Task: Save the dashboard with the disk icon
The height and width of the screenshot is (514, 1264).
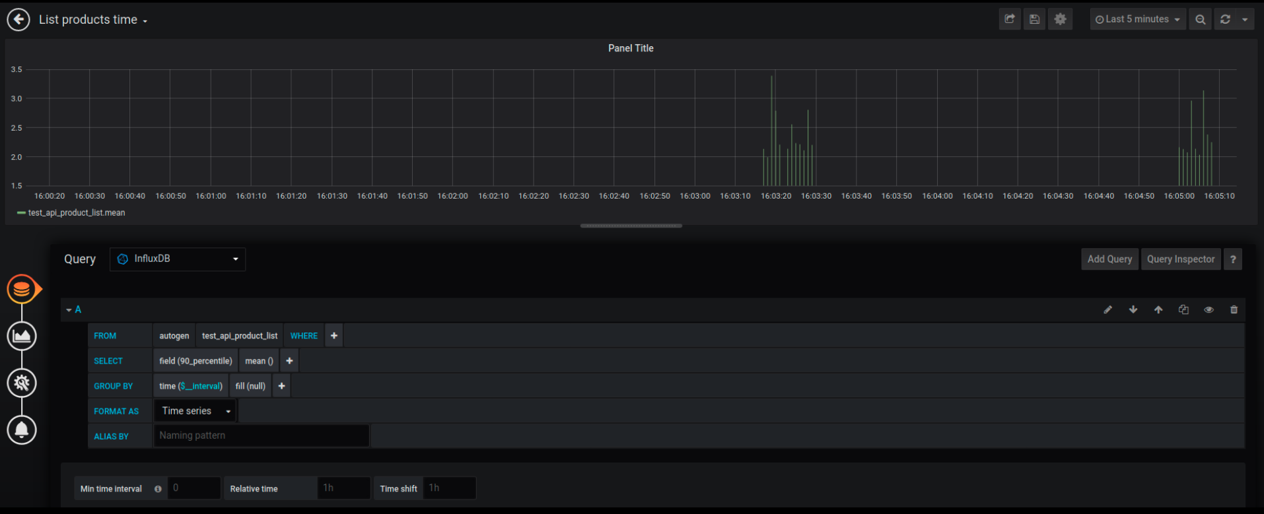Action: click(1035, 19)
